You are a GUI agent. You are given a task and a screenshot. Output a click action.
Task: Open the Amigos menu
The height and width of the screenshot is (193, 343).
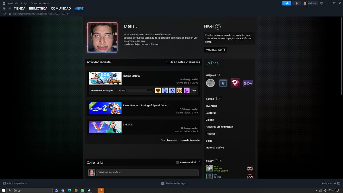coord(25,3)
